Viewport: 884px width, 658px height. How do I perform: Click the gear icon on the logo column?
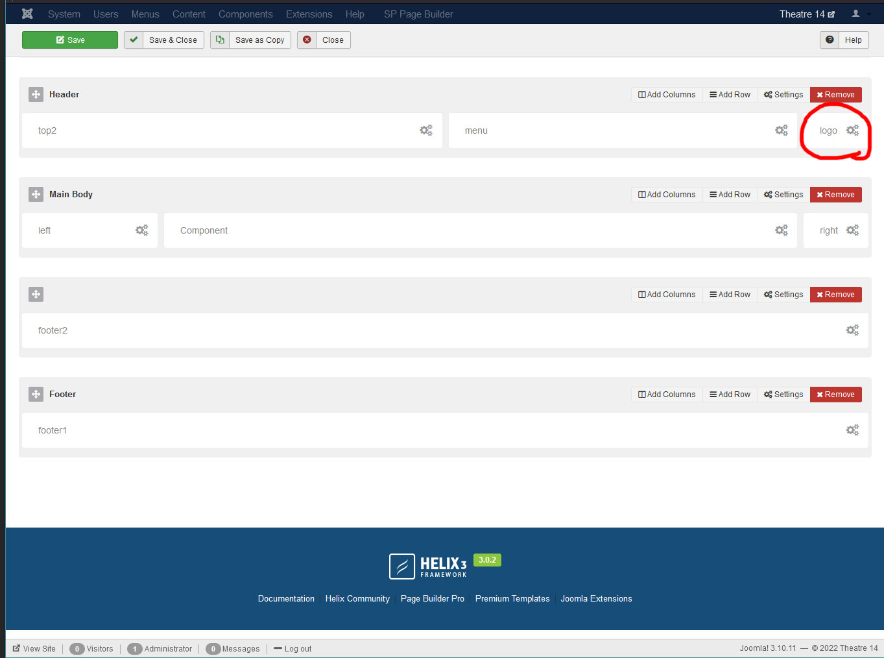coord(852,130)
